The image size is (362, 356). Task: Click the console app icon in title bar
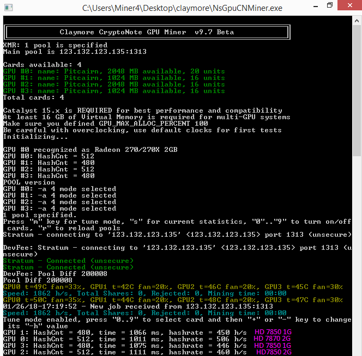click(x=8, y=7)
